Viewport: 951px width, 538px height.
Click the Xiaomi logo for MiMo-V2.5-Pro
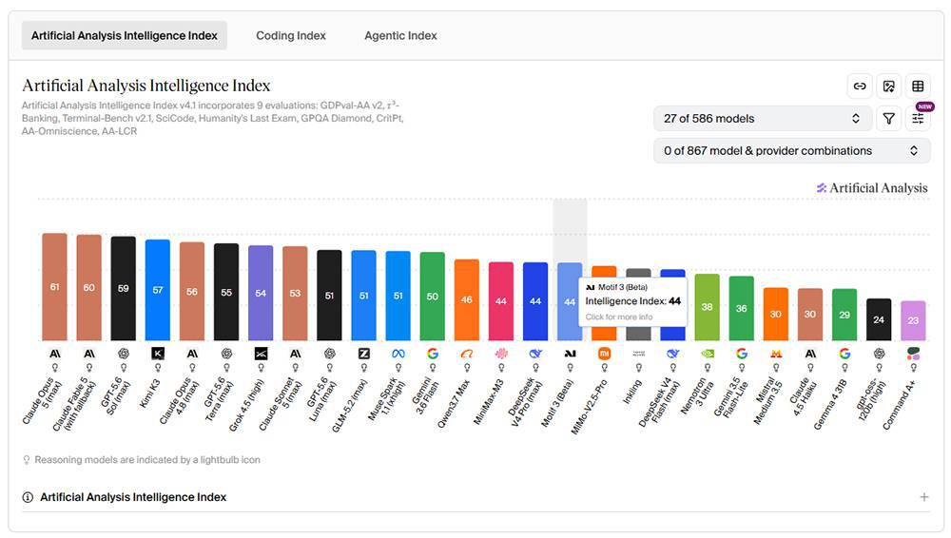coord(605,354)
